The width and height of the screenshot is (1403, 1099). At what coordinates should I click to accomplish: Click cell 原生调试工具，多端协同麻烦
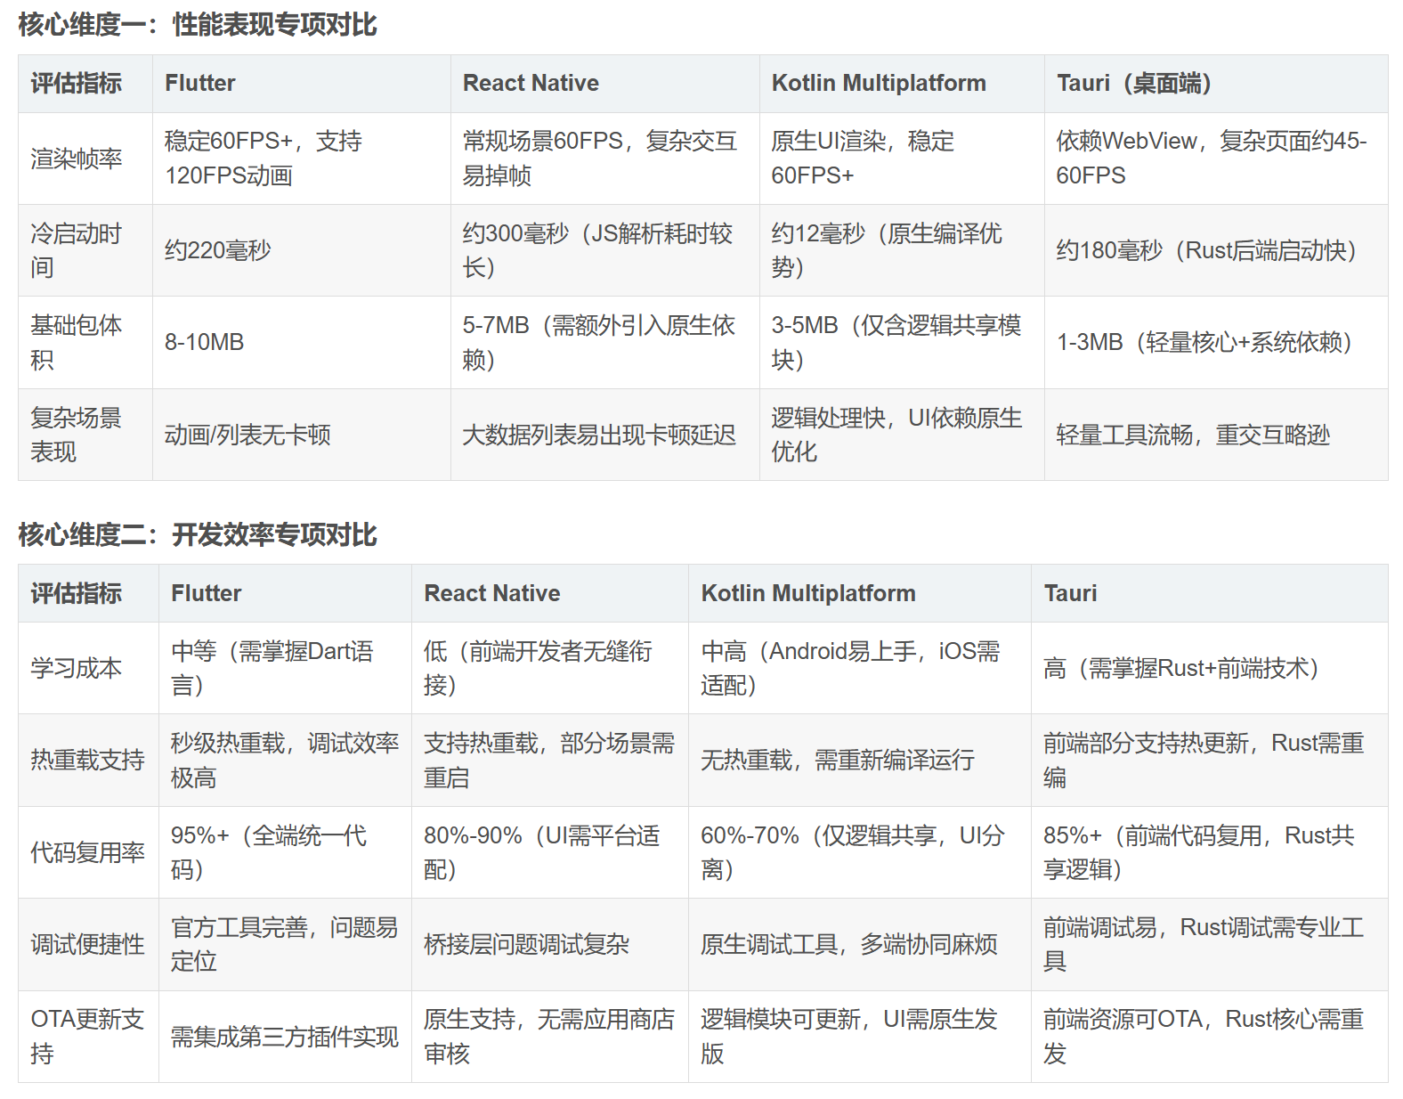tap(859, 944)
